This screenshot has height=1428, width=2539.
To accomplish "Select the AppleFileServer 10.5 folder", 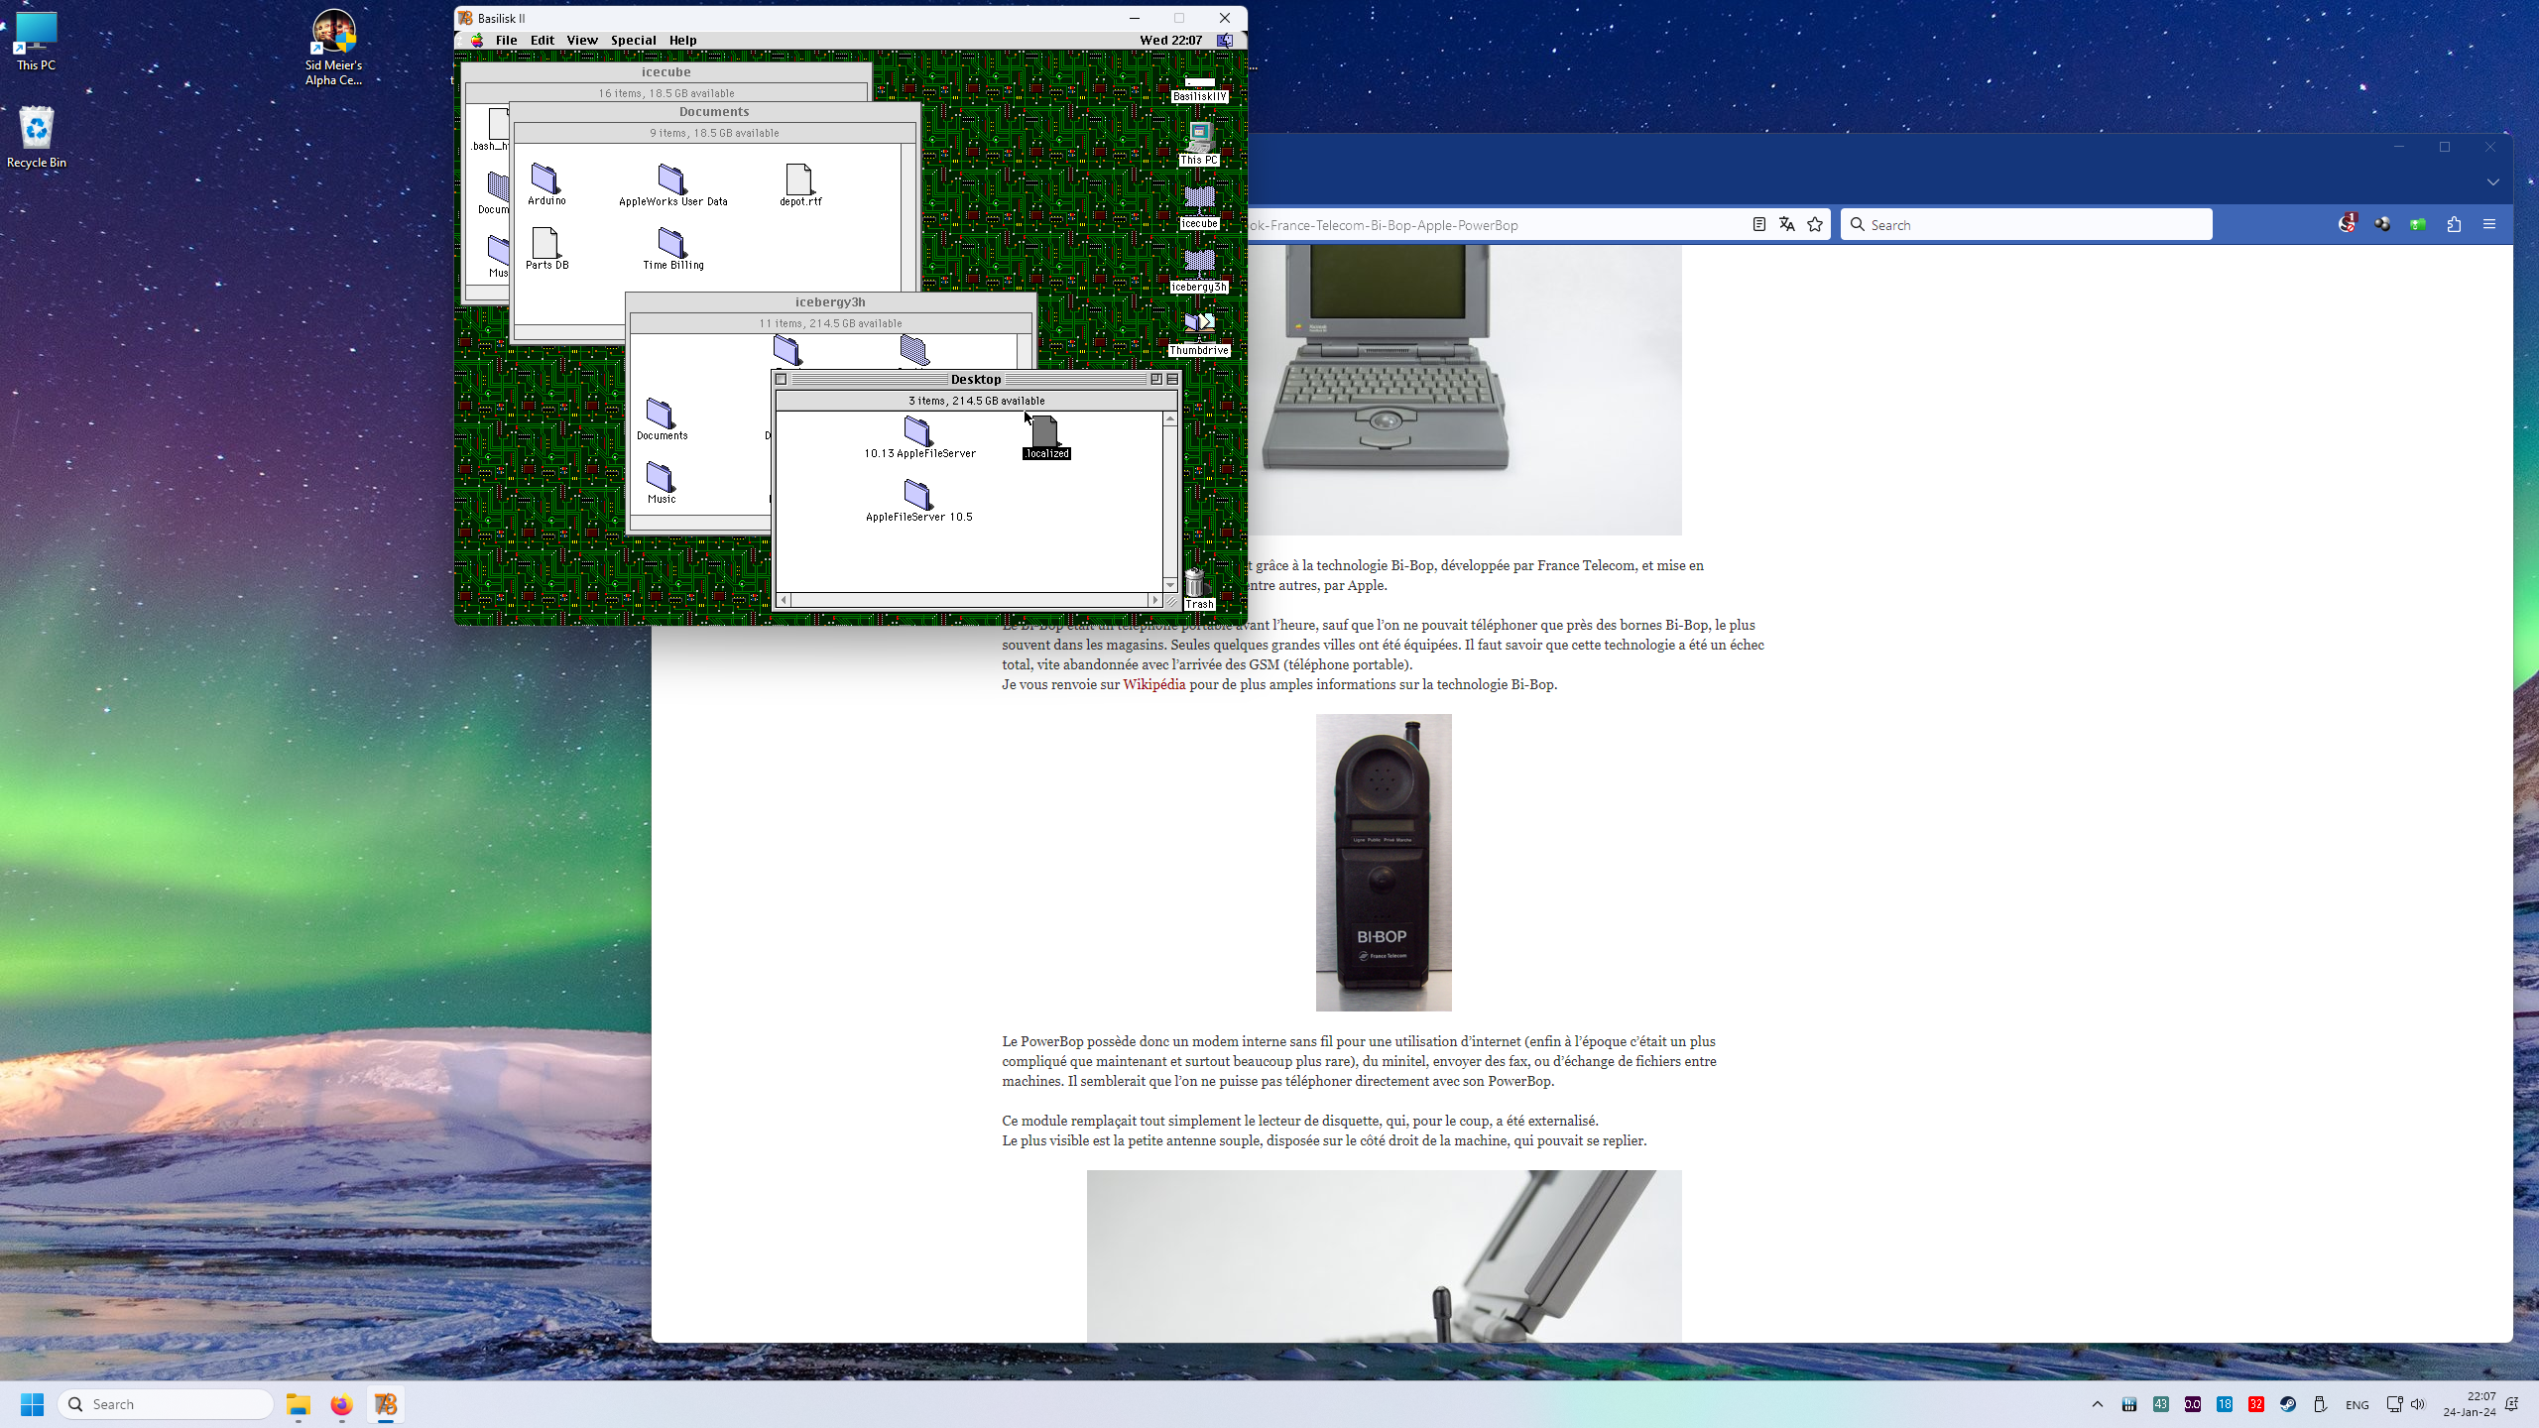I will coord(918,501).
